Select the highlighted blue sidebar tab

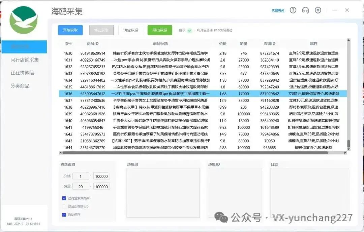click(x=24, y=47)
